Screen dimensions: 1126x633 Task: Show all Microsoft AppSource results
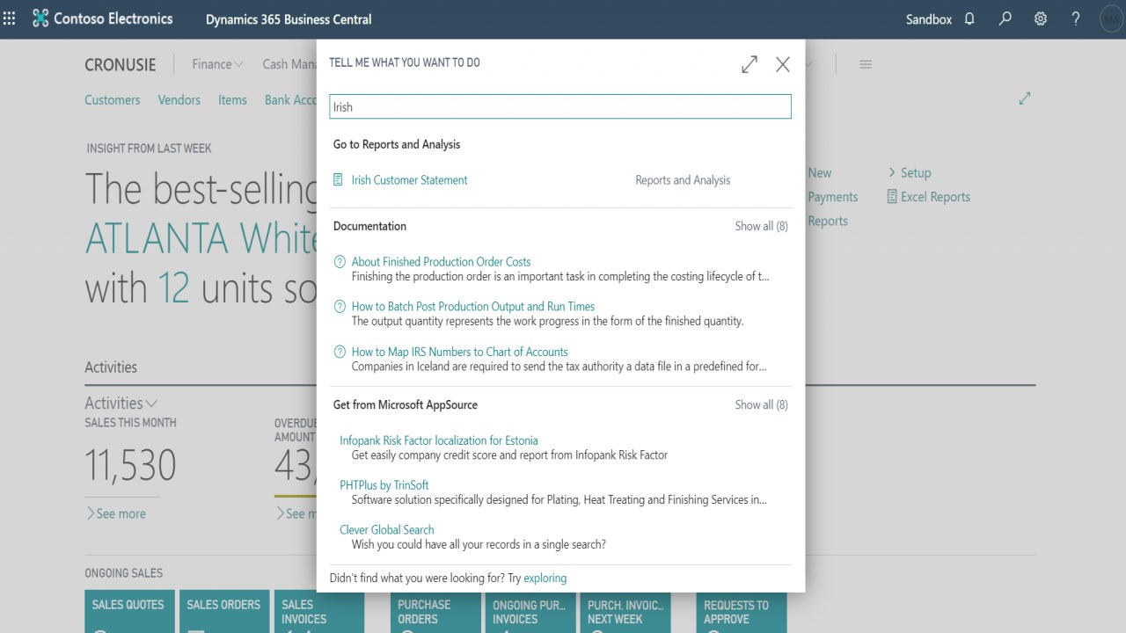[761, 404]
